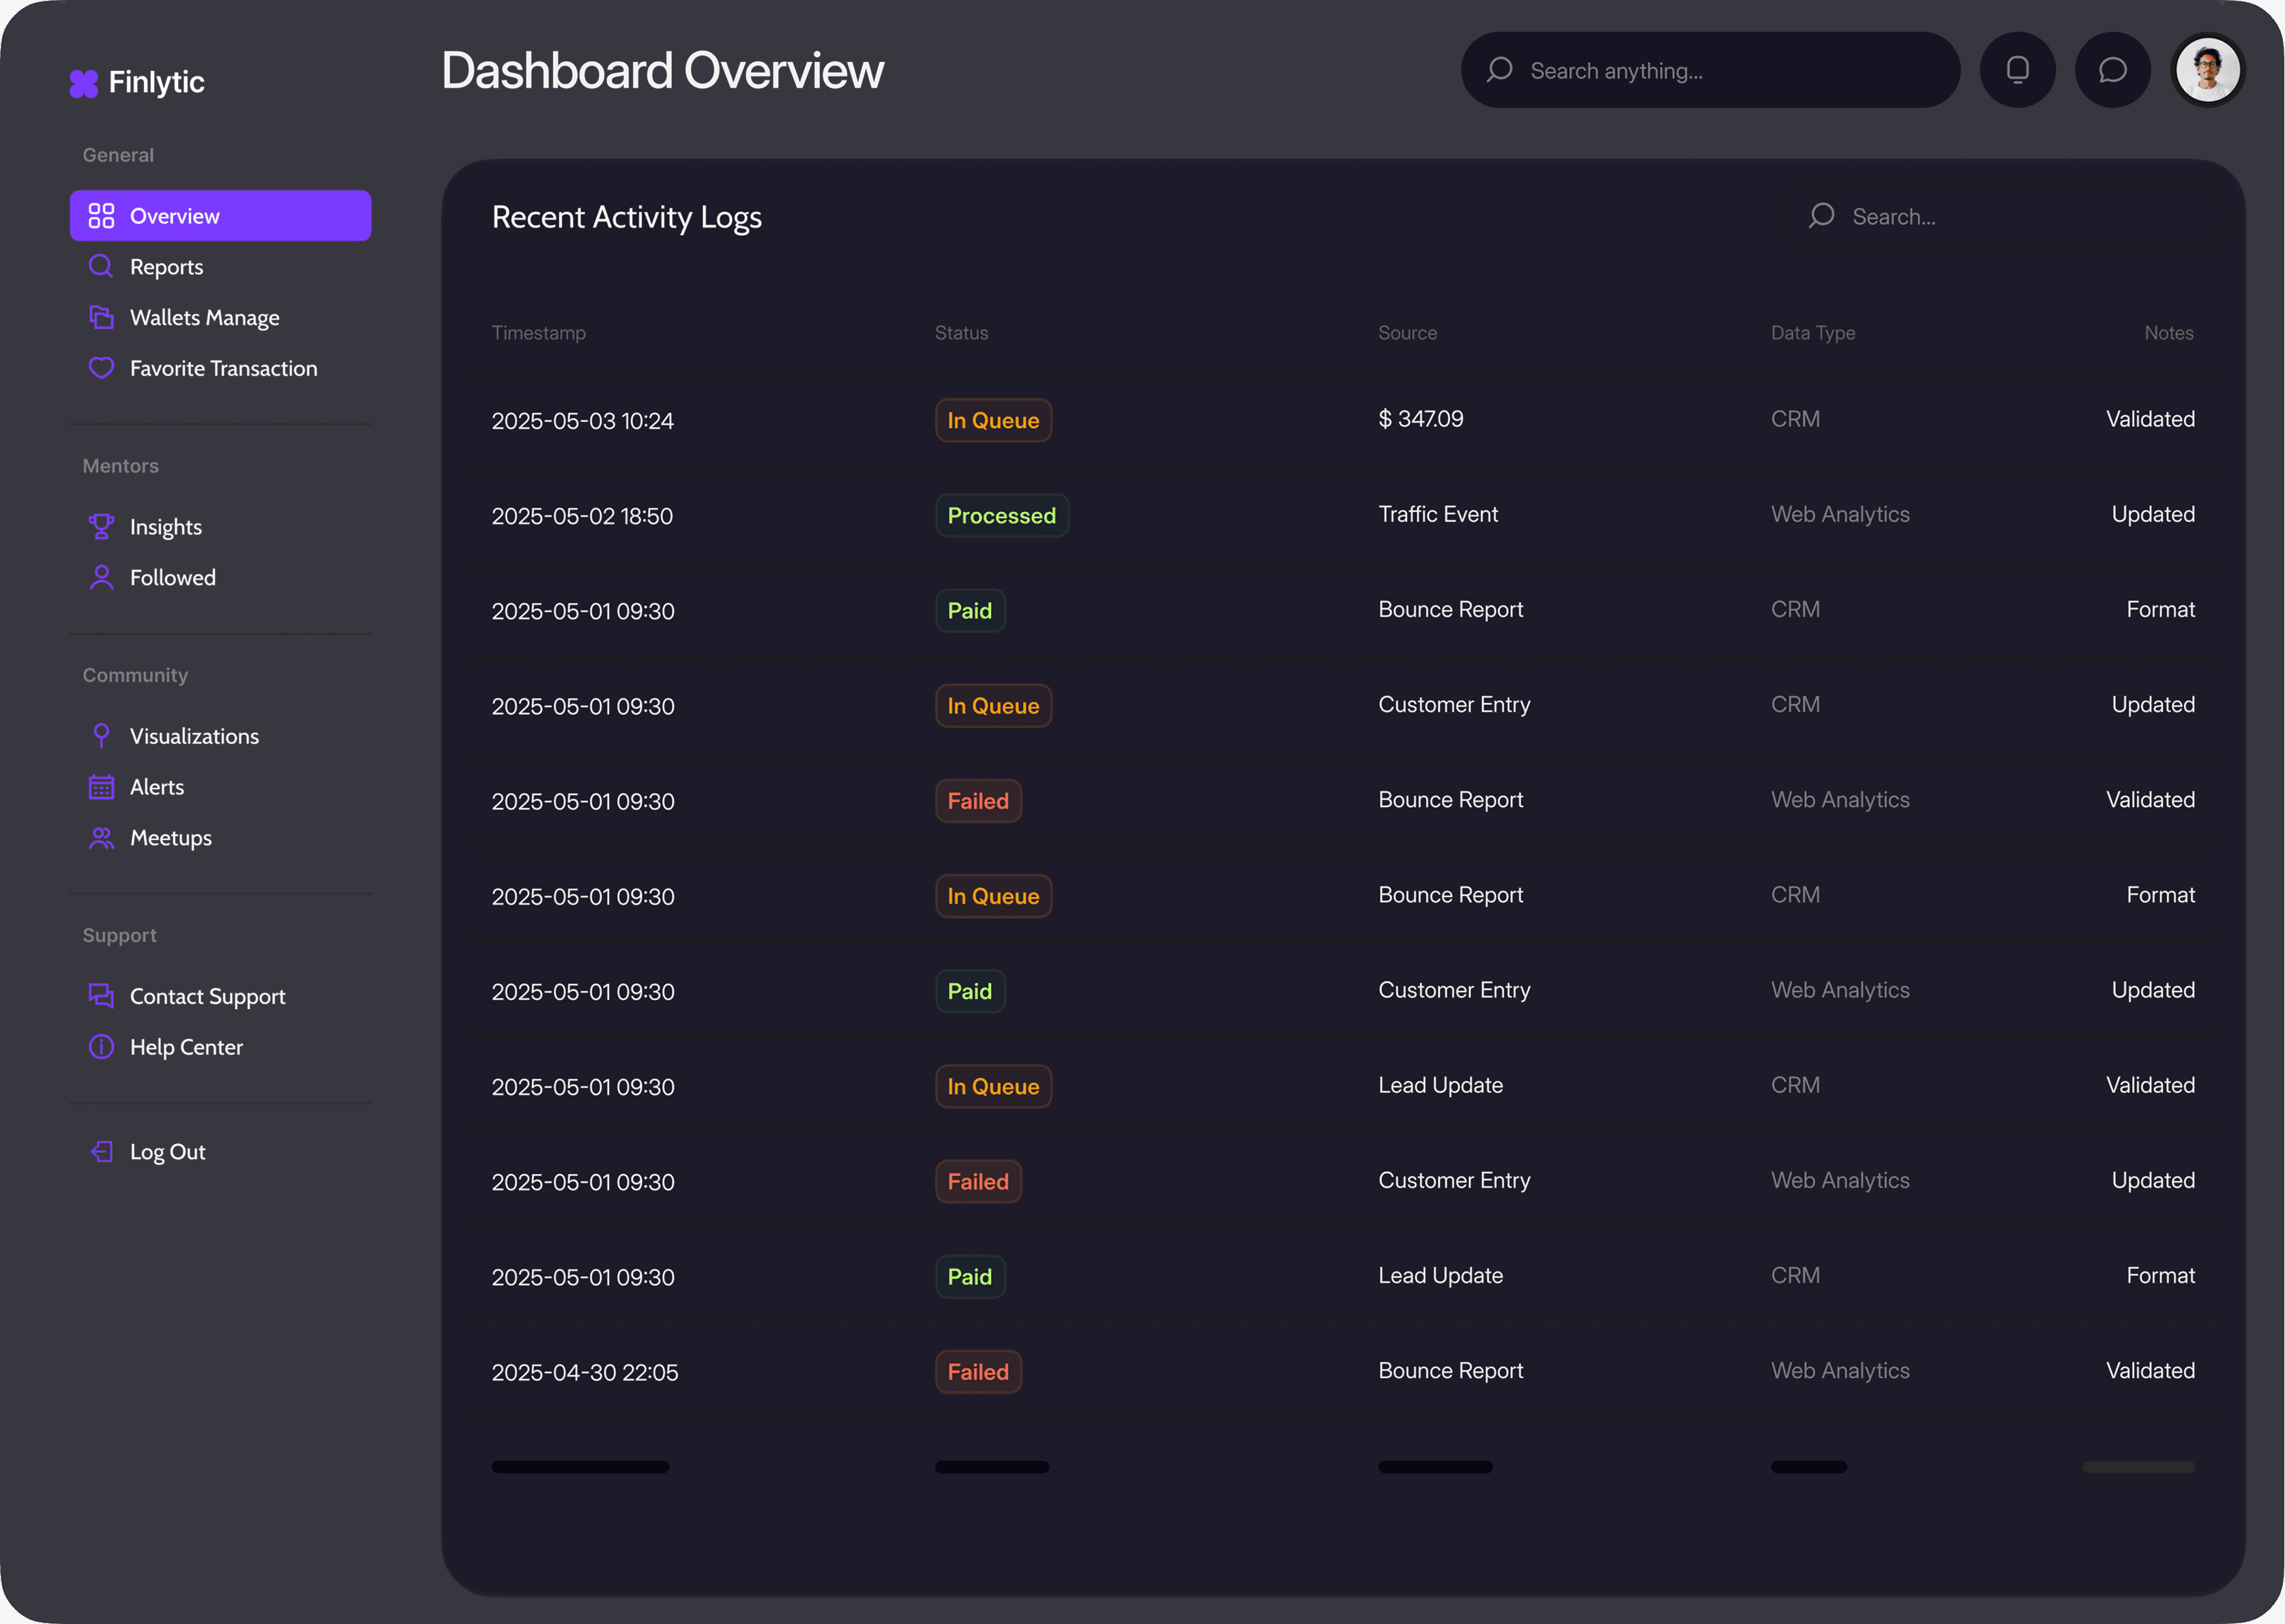Click the user profile avatar

point(2207,70)
